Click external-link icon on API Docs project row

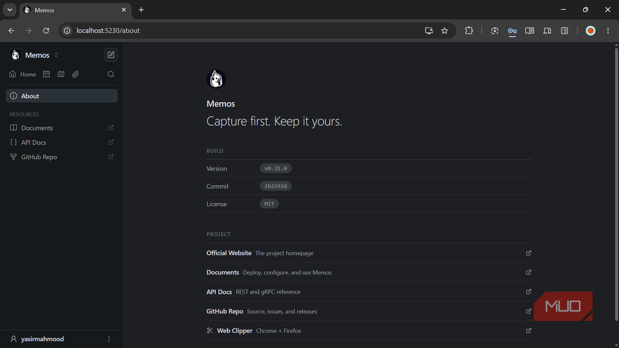[529, 292]
